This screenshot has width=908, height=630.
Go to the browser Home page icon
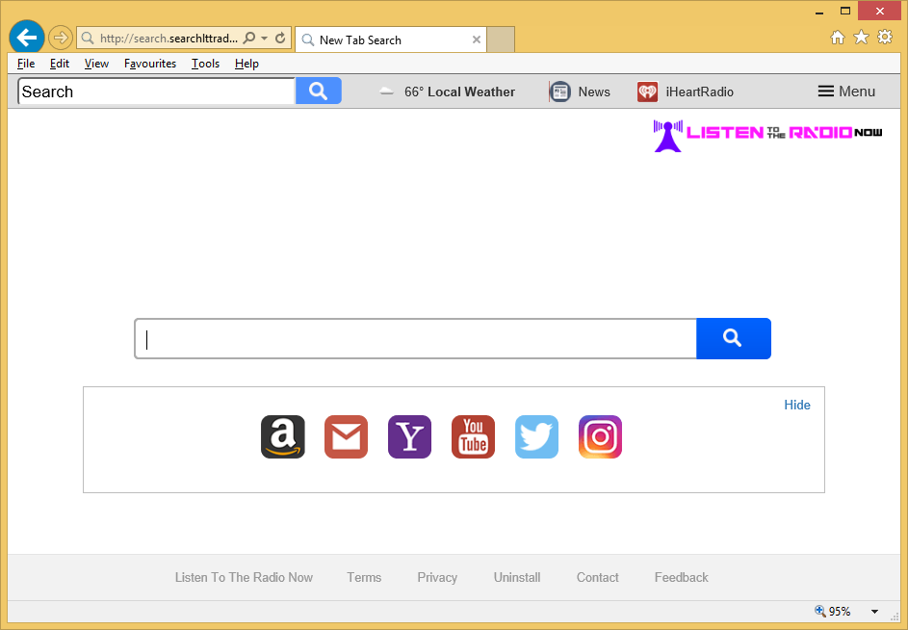pyautogui.click(x=838, y=38)
